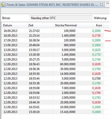Select the trade at 21:25:14
111x119 pixels.
52,36
